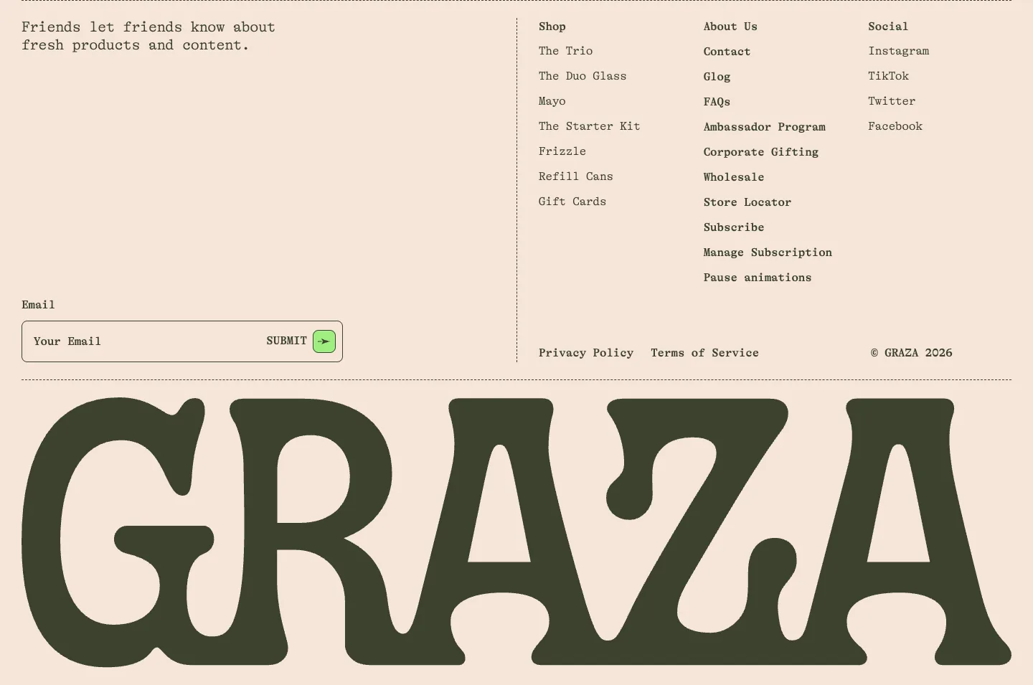Open Ambassador Program link
Screen dimensions: 1033x685
[764, 127]
